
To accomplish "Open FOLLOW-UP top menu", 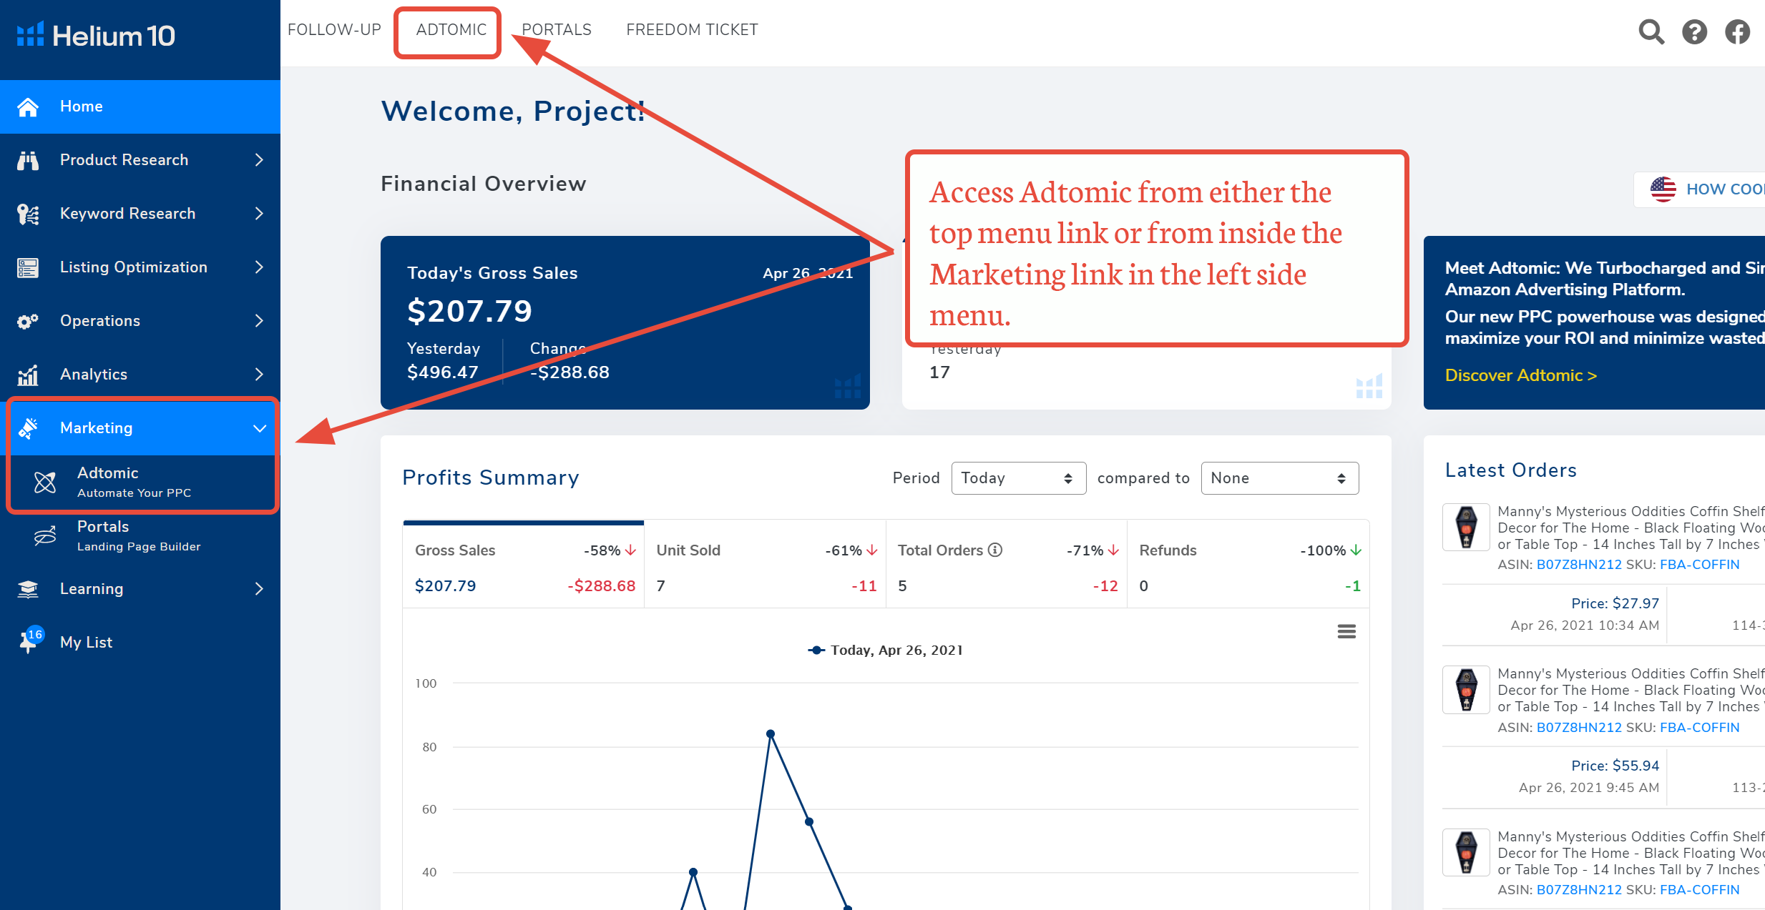I will coord(334,30).
